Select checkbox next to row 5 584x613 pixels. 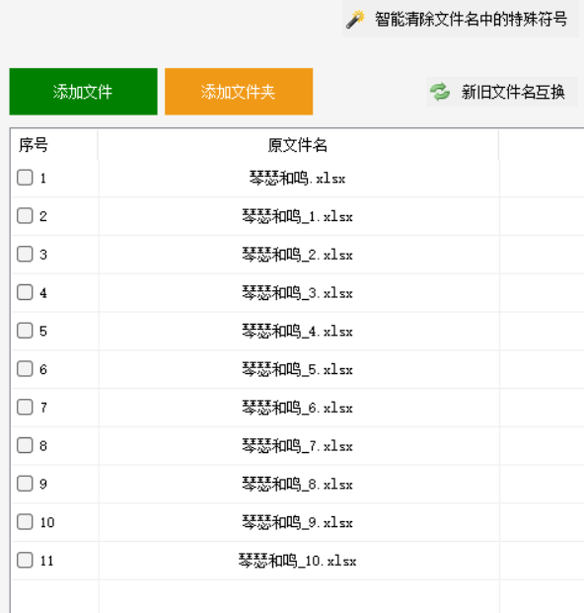pyautogui.click(x=25, y=331)
